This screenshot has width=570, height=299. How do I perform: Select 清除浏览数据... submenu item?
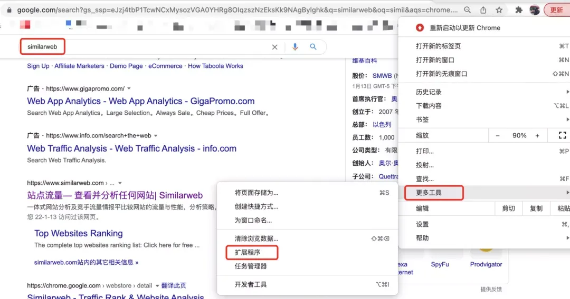[308, 238]
